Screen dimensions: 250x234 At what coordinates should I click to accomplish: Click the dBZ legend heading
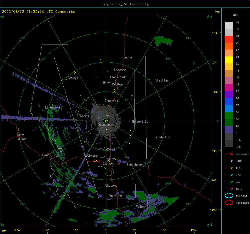236,15
